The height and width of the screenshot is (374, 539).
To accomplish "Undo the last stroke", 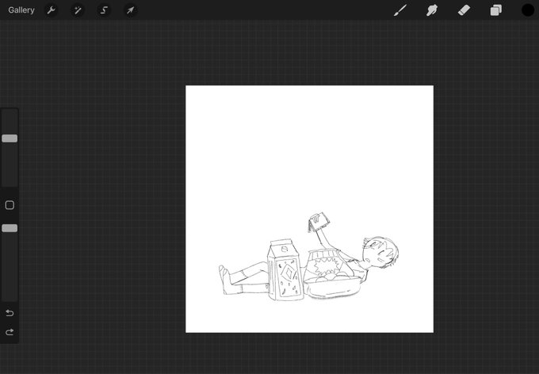I will [x=10, y=313].
